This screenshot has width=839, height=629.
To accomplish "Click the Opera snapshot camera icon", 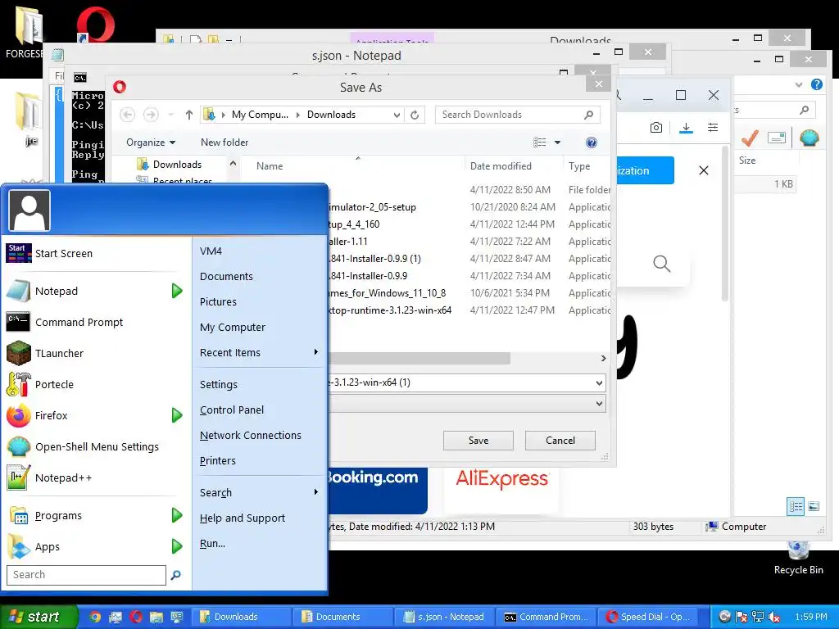I will 656,127.
